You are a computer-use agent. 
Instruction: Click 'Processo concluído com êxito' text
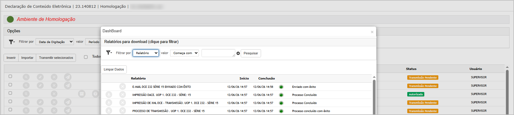(x=311, y=111)
